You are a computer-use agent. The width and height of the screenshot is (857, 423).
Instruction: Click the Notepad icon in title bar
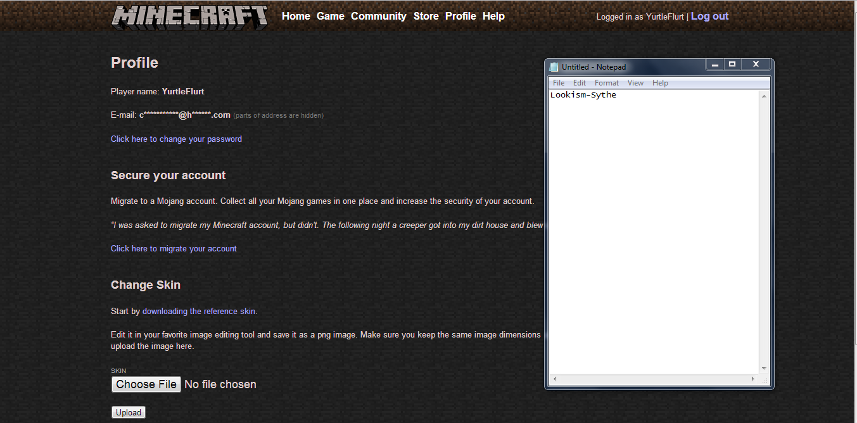(554, 67)
